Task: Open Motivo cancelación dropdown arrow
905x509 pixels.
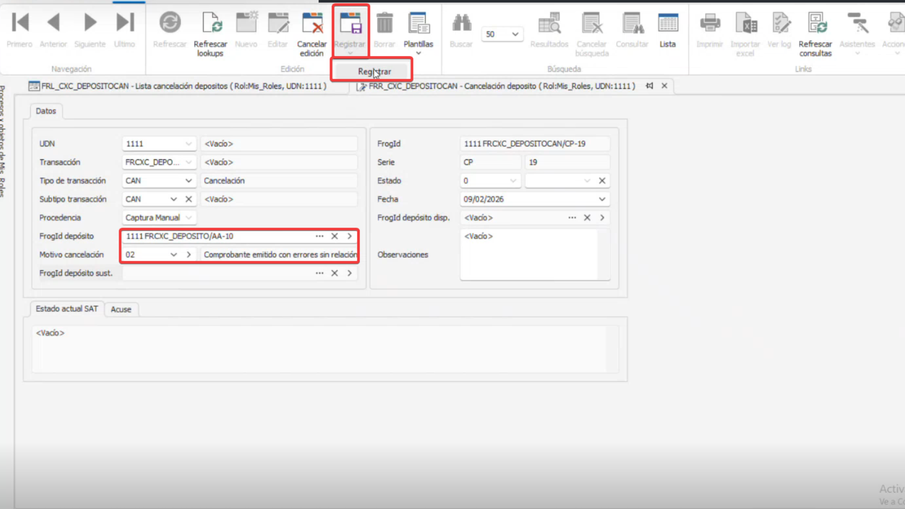Action: click(x=173, y=255)
